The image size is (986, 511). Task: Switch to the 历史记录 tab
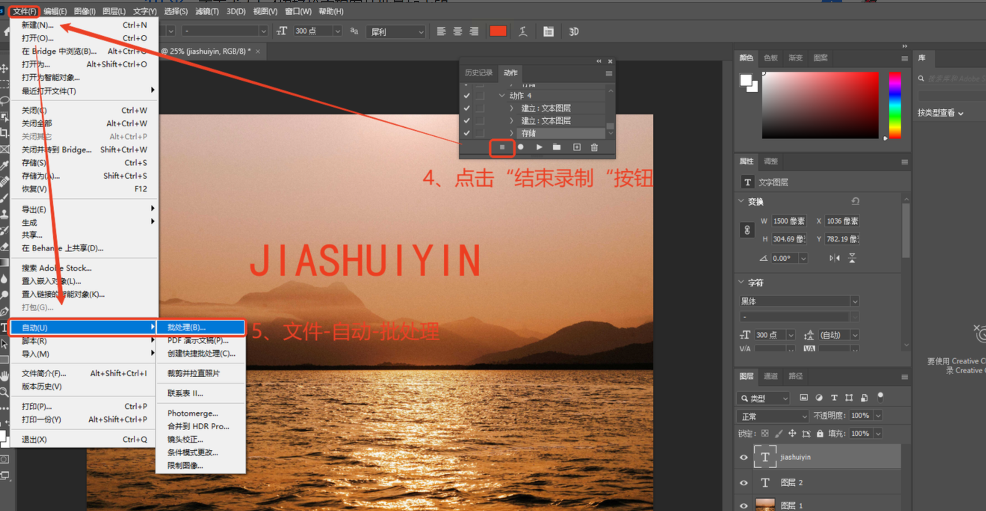[x=478, y=73]
